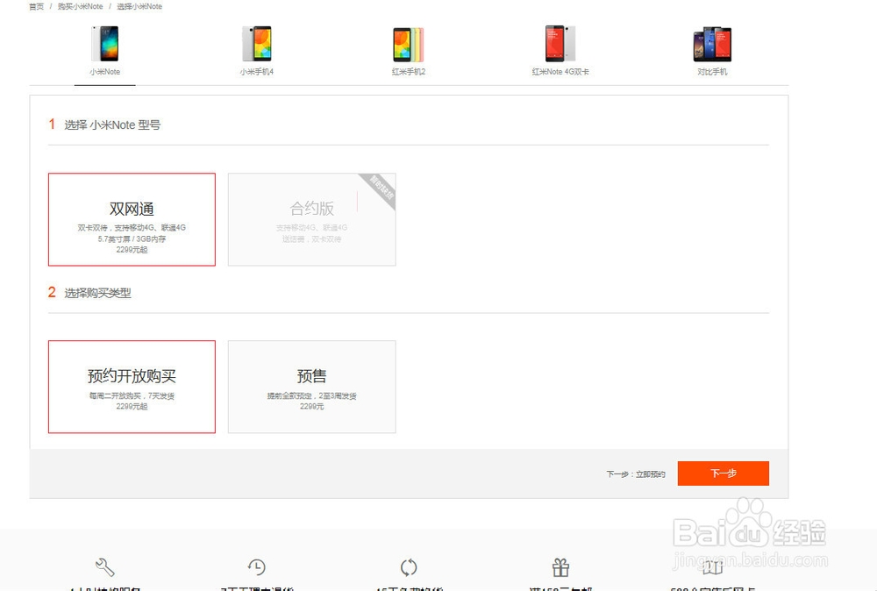This screenshot has height=591, width=877.
Task: Click the 选择小米Note breadcrumb
Action: (139, 7)
